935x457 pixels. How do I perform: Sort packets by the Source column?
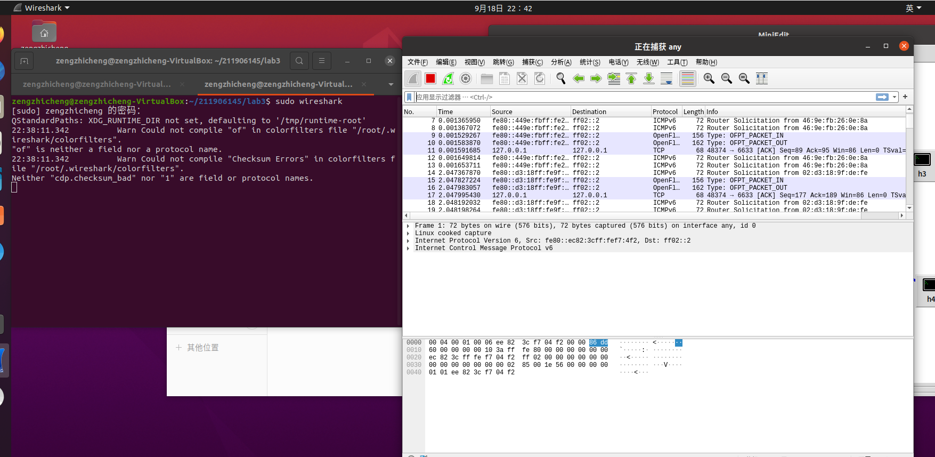530,111
